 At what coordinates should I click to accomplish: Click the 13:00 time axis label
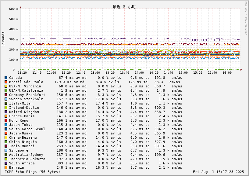[95, 73]
